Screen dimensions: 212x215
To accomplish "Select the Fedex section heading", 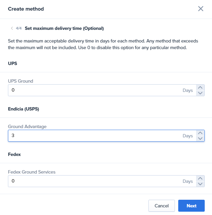I will pyautogui.click(x=14, y=154).
